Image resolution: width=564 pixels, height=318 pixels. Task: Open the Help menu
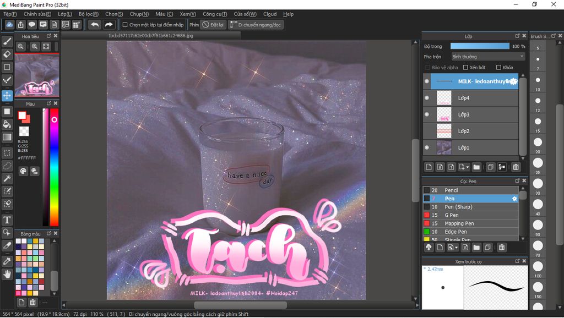pos(288,14)
